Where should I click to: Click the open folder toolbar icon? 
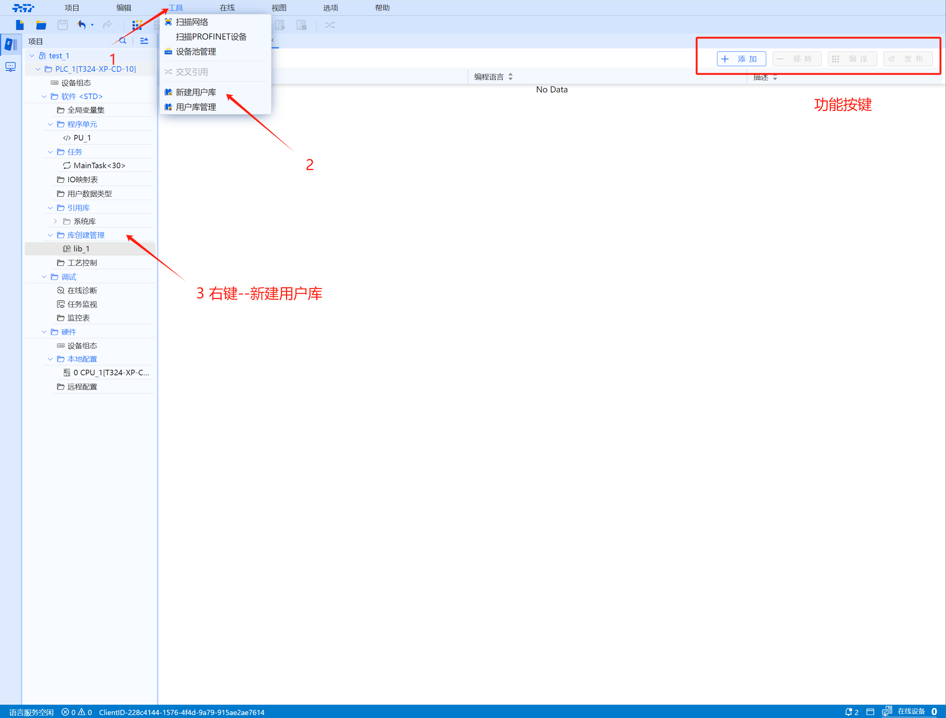coord(41,25)
